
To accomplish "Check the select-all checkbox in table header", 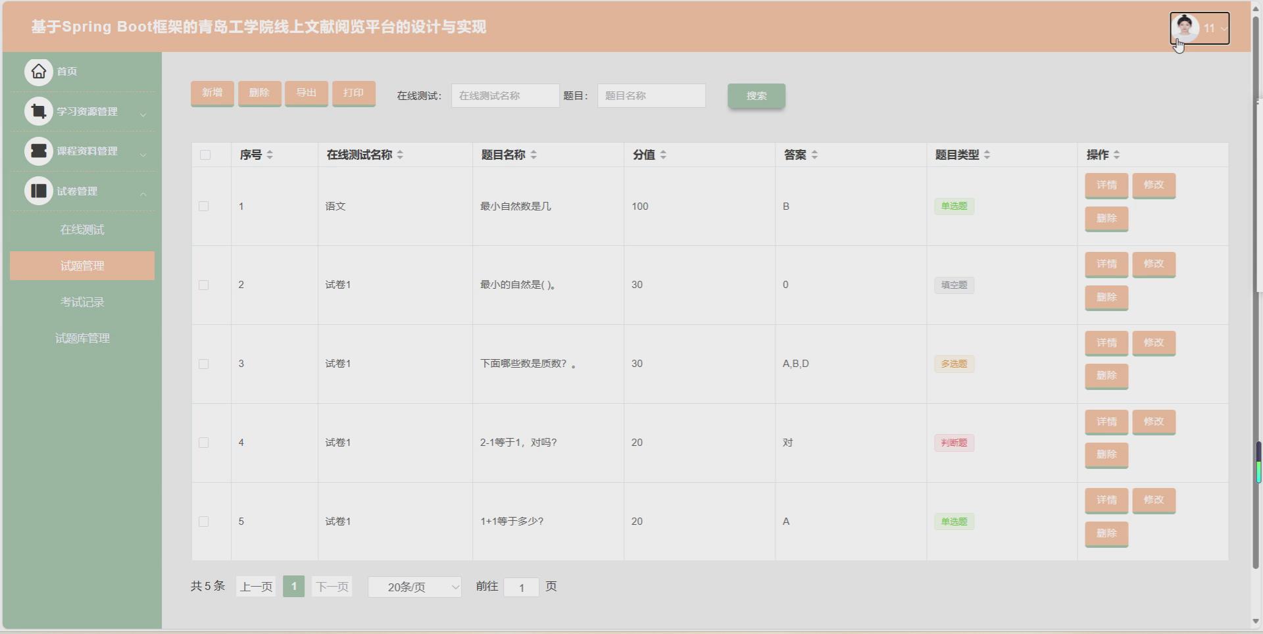I will (205, 155).
